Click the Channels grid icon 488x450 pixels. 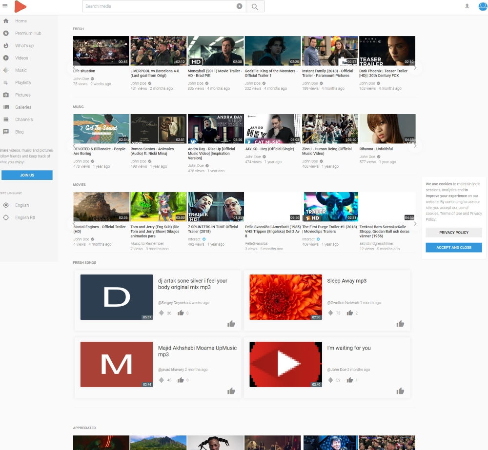pyautogui.click(x=6, y=119)
